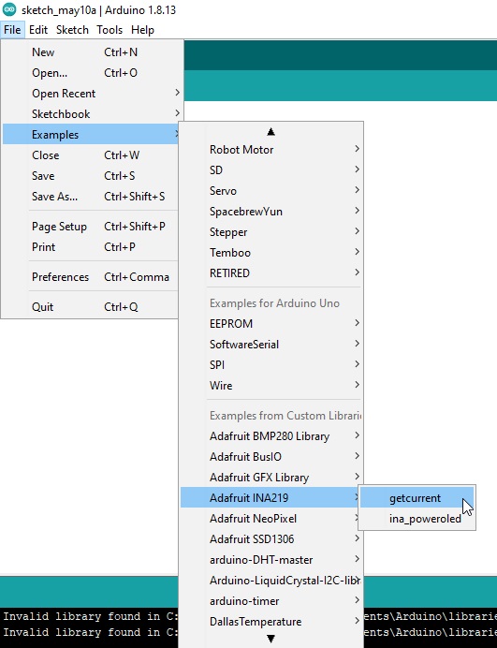497x648 pixels.
Task: Open Adafruit BMP280 Library examples
Action: coord(271,436)
